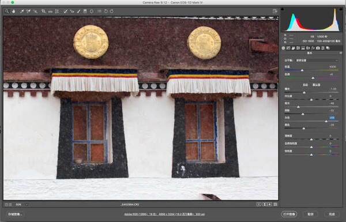Select the Spot Removal tool

65,12
